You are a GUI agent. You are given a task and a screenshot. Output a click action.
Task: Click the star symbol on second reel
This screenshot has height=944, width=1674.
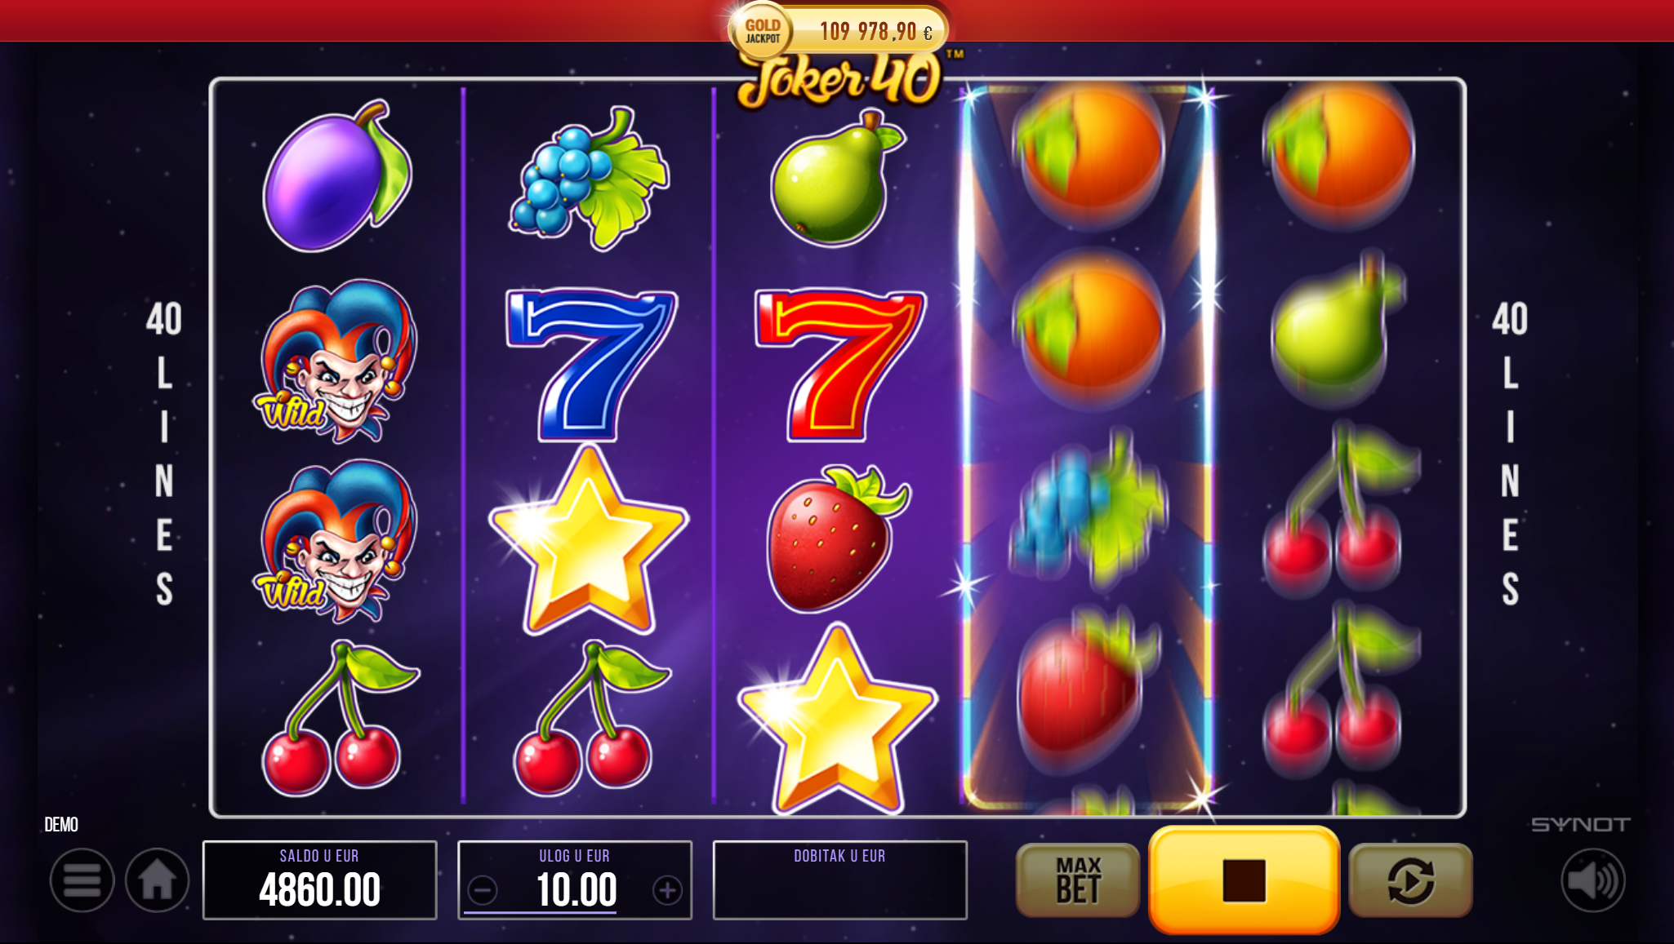tap(589, 542)
